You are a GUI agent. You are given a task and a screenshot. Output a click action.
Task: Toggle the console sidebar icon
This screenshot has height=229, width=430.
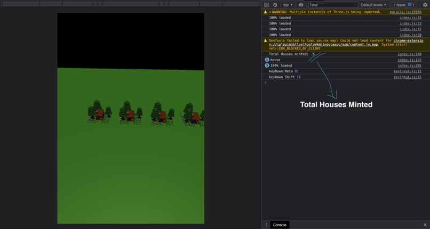point(266,5)
